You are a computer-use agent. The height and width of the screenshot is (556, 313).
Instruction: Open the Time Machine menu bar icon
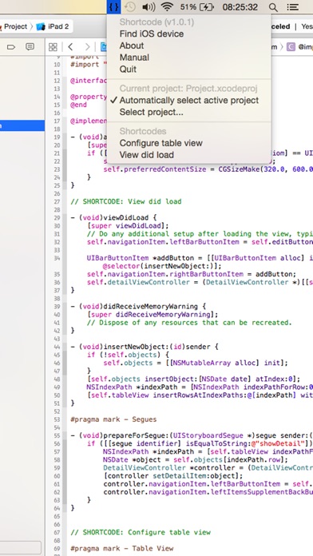(130, 6)
